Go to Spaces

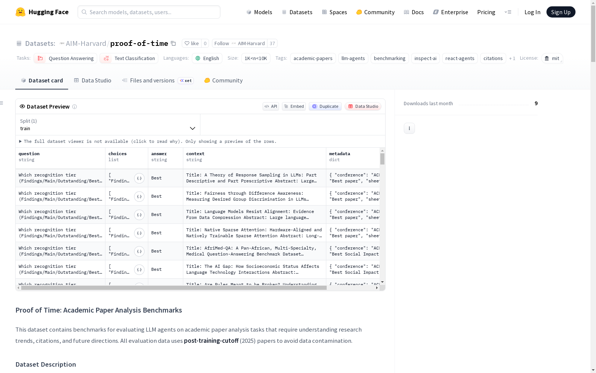coord(335,12)
